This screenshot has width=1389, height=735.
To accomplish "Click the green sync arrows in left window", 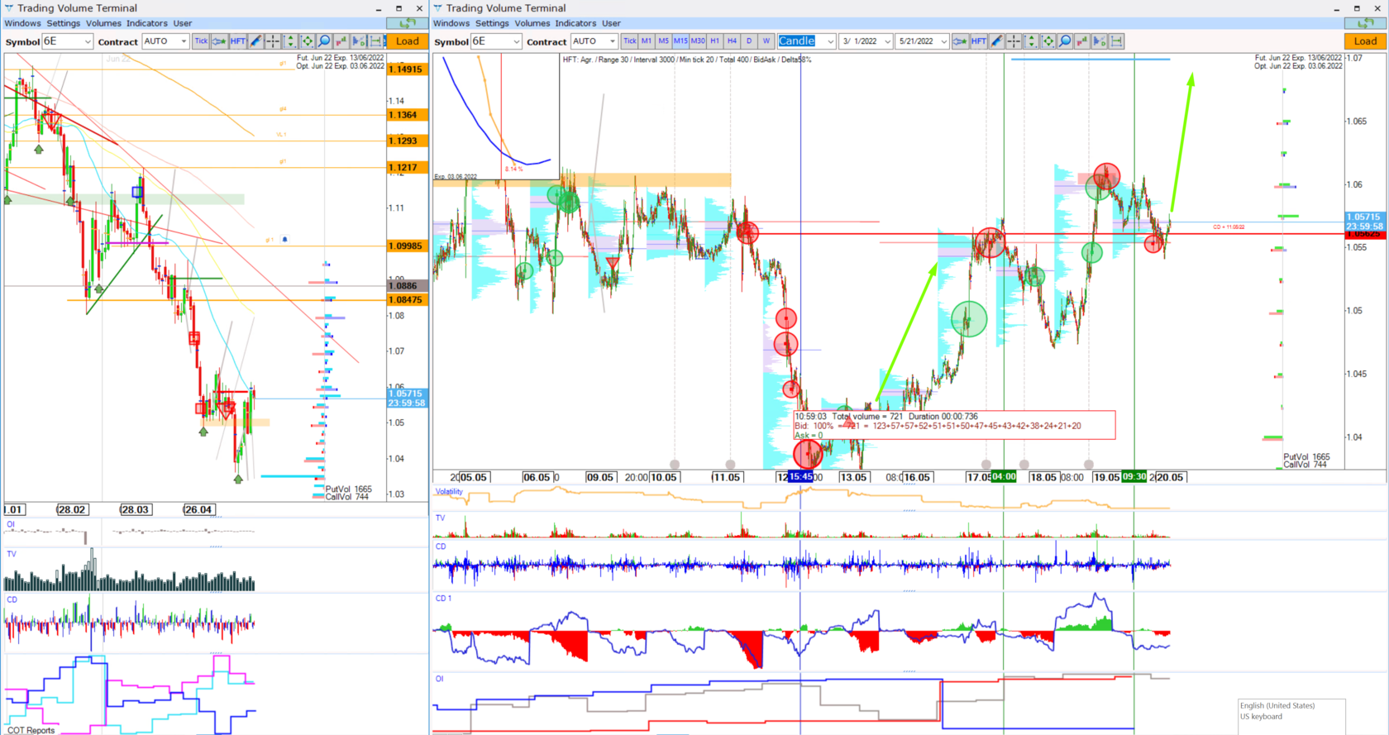I will (407, 23).
